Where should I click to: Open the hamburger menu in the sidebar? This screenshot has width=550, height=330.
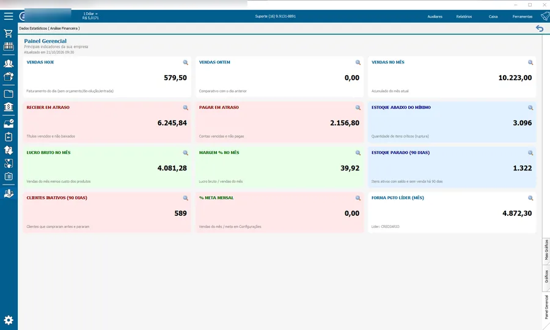(x=9, y=16)
